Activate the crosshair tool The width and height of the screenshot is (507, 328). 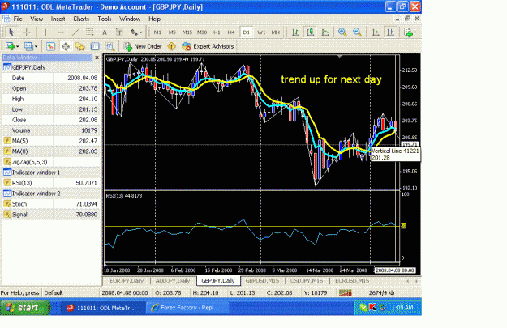(x=27, y=32)
